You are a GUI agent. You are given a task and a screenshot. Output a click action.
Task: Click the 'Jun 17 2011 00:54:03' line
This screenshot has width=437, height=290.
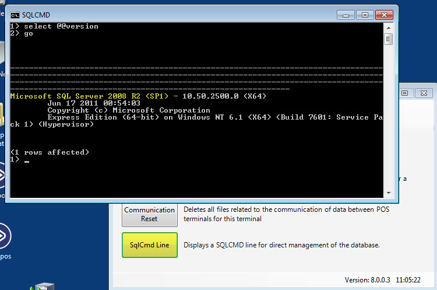tap(94, 103)
